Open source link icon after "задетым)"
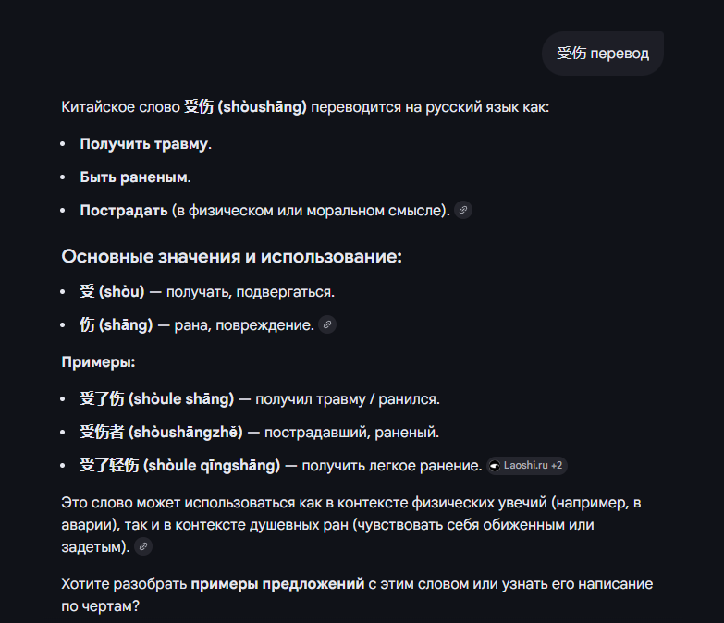The image size is (724, 623). click(143, 547)
